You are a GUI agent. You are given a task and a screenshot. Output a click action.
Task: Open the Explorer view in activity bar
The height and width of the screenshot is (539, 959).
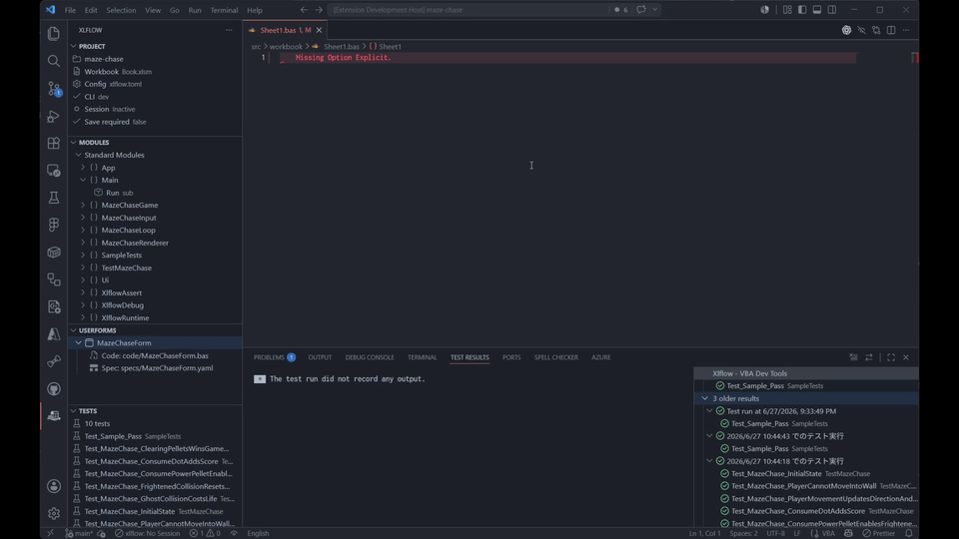(54, 34)
